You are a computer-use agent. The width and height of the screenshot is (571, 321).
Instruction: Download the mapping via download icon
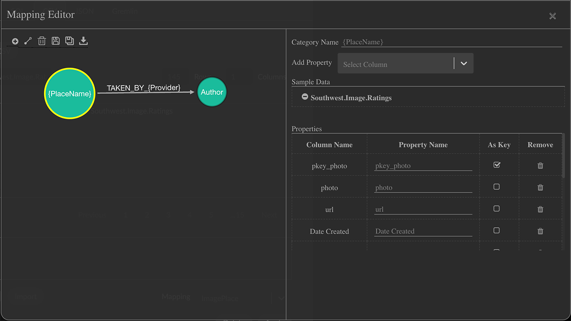pos(83,41)
